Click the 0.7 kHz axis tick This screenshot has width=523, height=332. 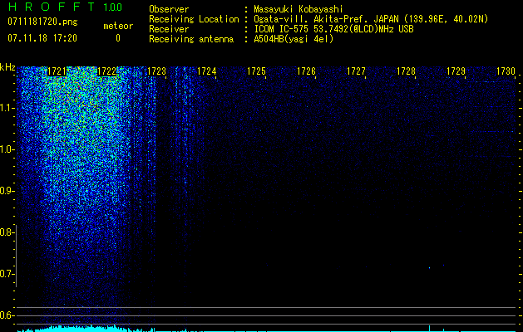coord(7,274)
